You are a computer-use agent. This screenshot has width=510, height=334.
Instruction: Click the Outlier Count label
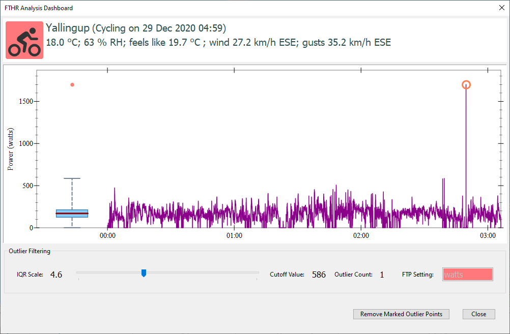coord(353,275)
